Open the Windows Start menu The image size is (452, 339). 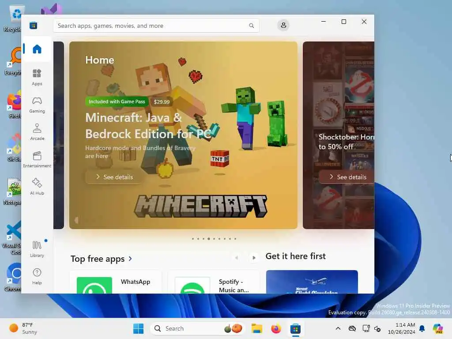point(138,328)
